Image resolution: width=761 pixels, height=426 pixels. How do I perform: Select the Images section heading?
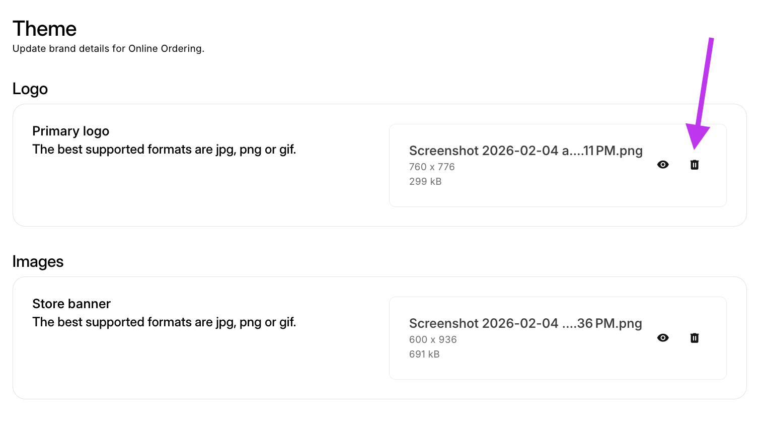pos(38,261)
